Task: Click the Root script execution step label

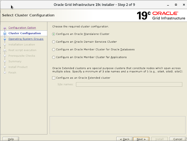Action: pyautogui.click(x=22, y=50)
